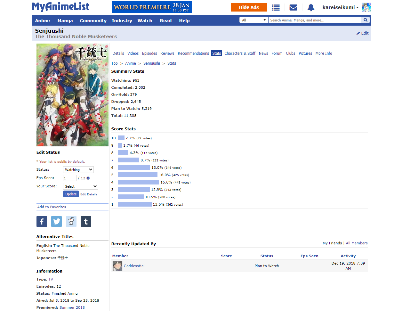Open the Anime menu in navigation bar
402x311 pixels.
coord(43,20)
